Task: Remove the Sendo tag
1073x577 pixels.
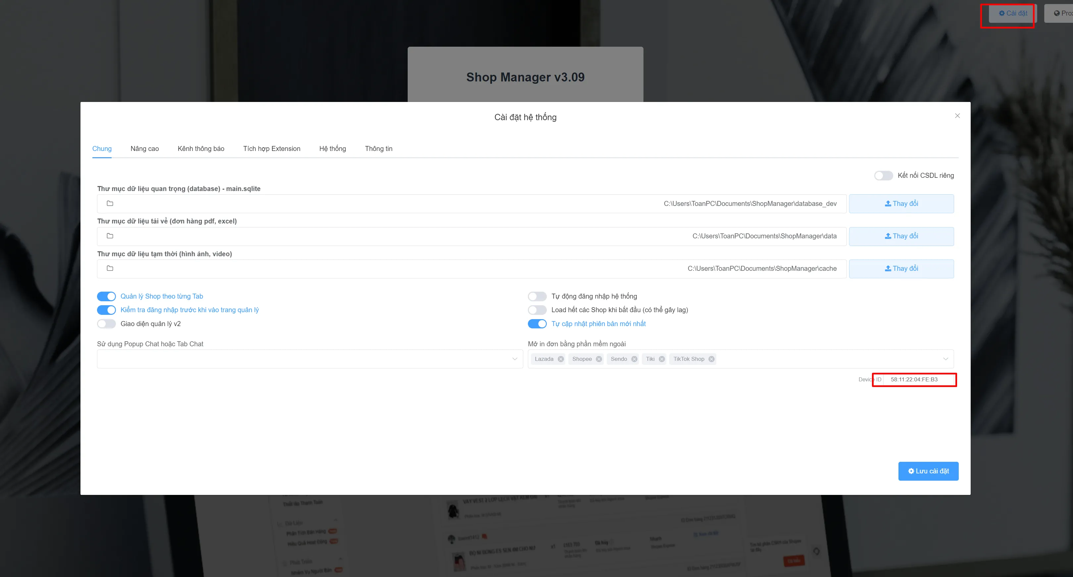Action: [x=634, y=359]
